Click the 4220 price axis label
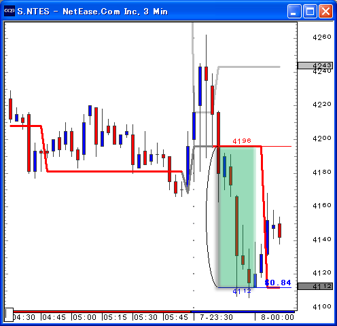The image size is (337, 326). pos(322,105)
